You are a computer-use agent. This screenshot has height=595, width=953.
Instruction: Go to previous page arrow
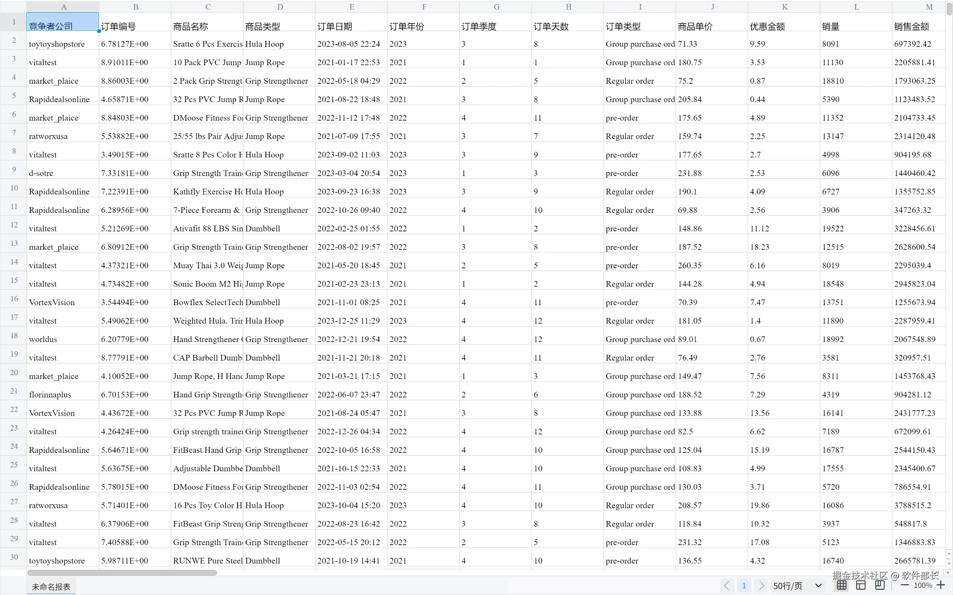[x=727, y=586]
